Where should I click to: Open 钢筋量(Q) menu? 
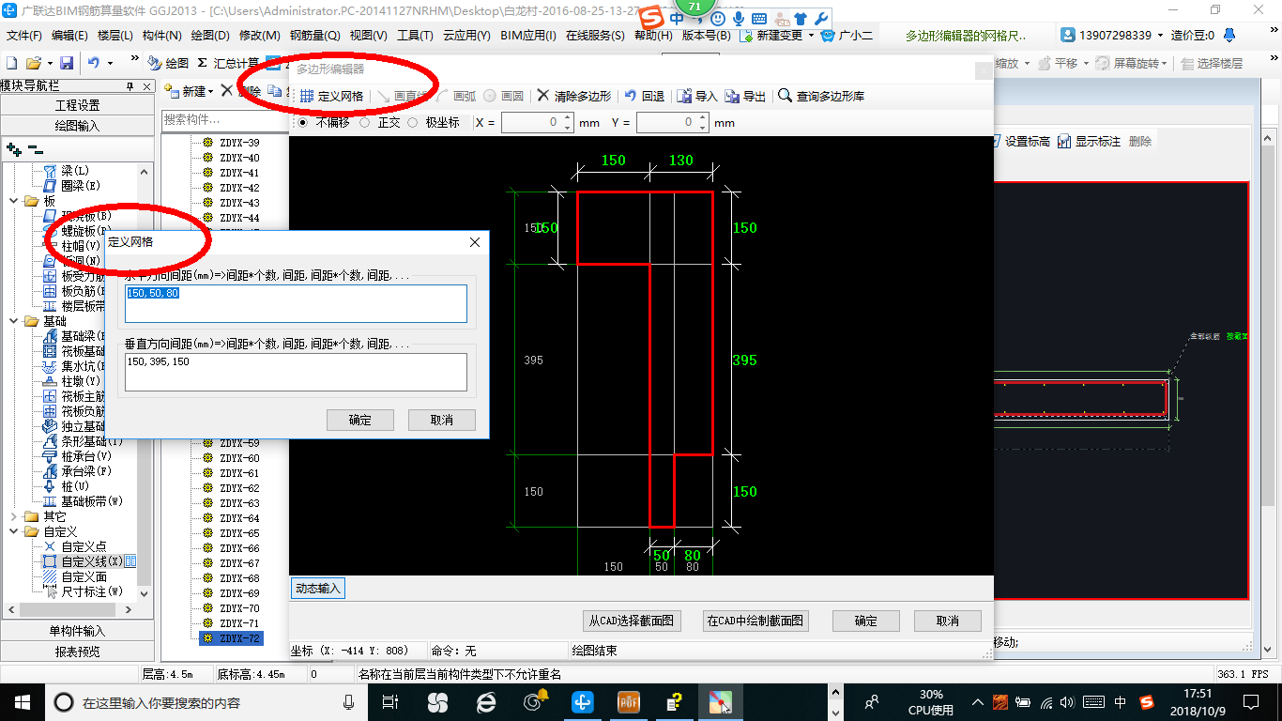coord(314,36)
